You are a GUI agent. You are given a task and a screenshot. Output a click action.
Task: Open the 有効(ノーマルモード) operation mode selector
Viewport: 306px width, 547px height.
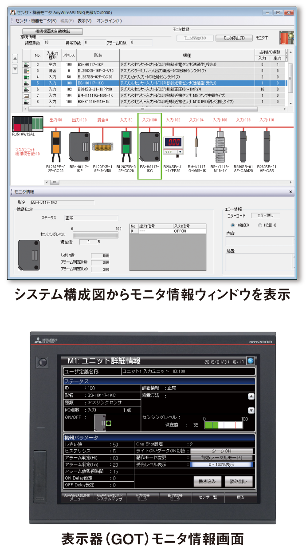[x=221, y=457]
